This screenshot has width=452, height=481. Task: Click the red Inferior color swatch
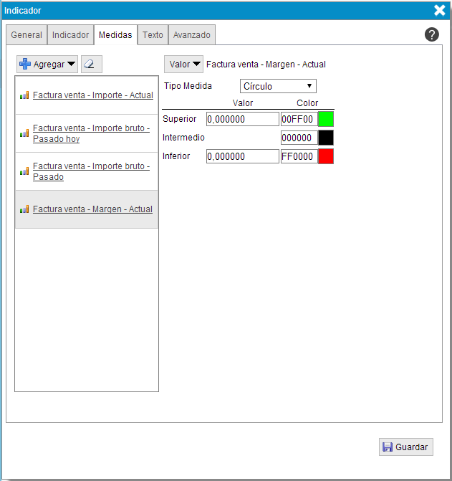click(326, 156)
